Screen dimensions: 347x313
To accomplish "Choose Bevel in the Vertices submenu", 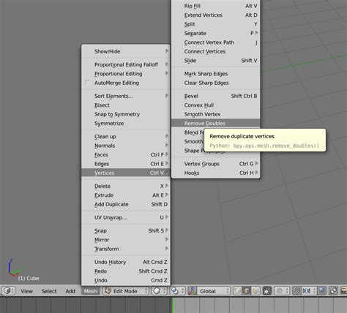I will pyautogui.click(x=216, y=96).
